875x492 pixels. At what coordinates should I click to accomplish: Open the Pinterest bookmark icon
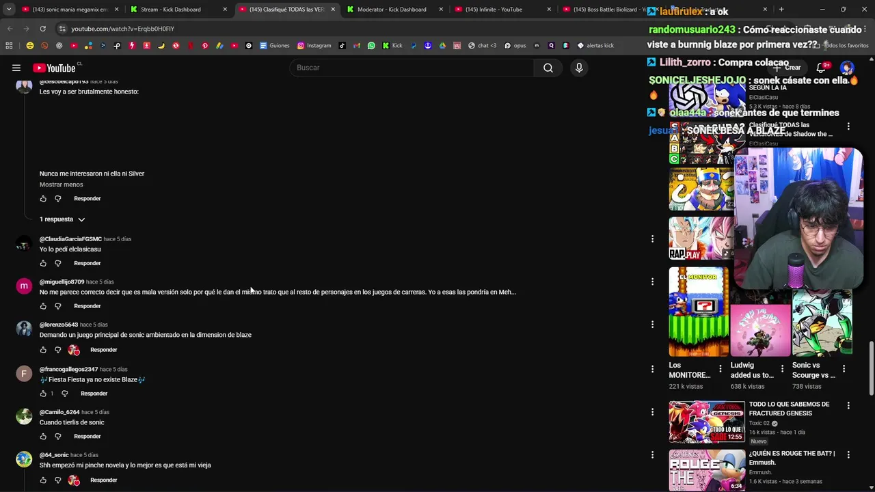pos(204,46)
